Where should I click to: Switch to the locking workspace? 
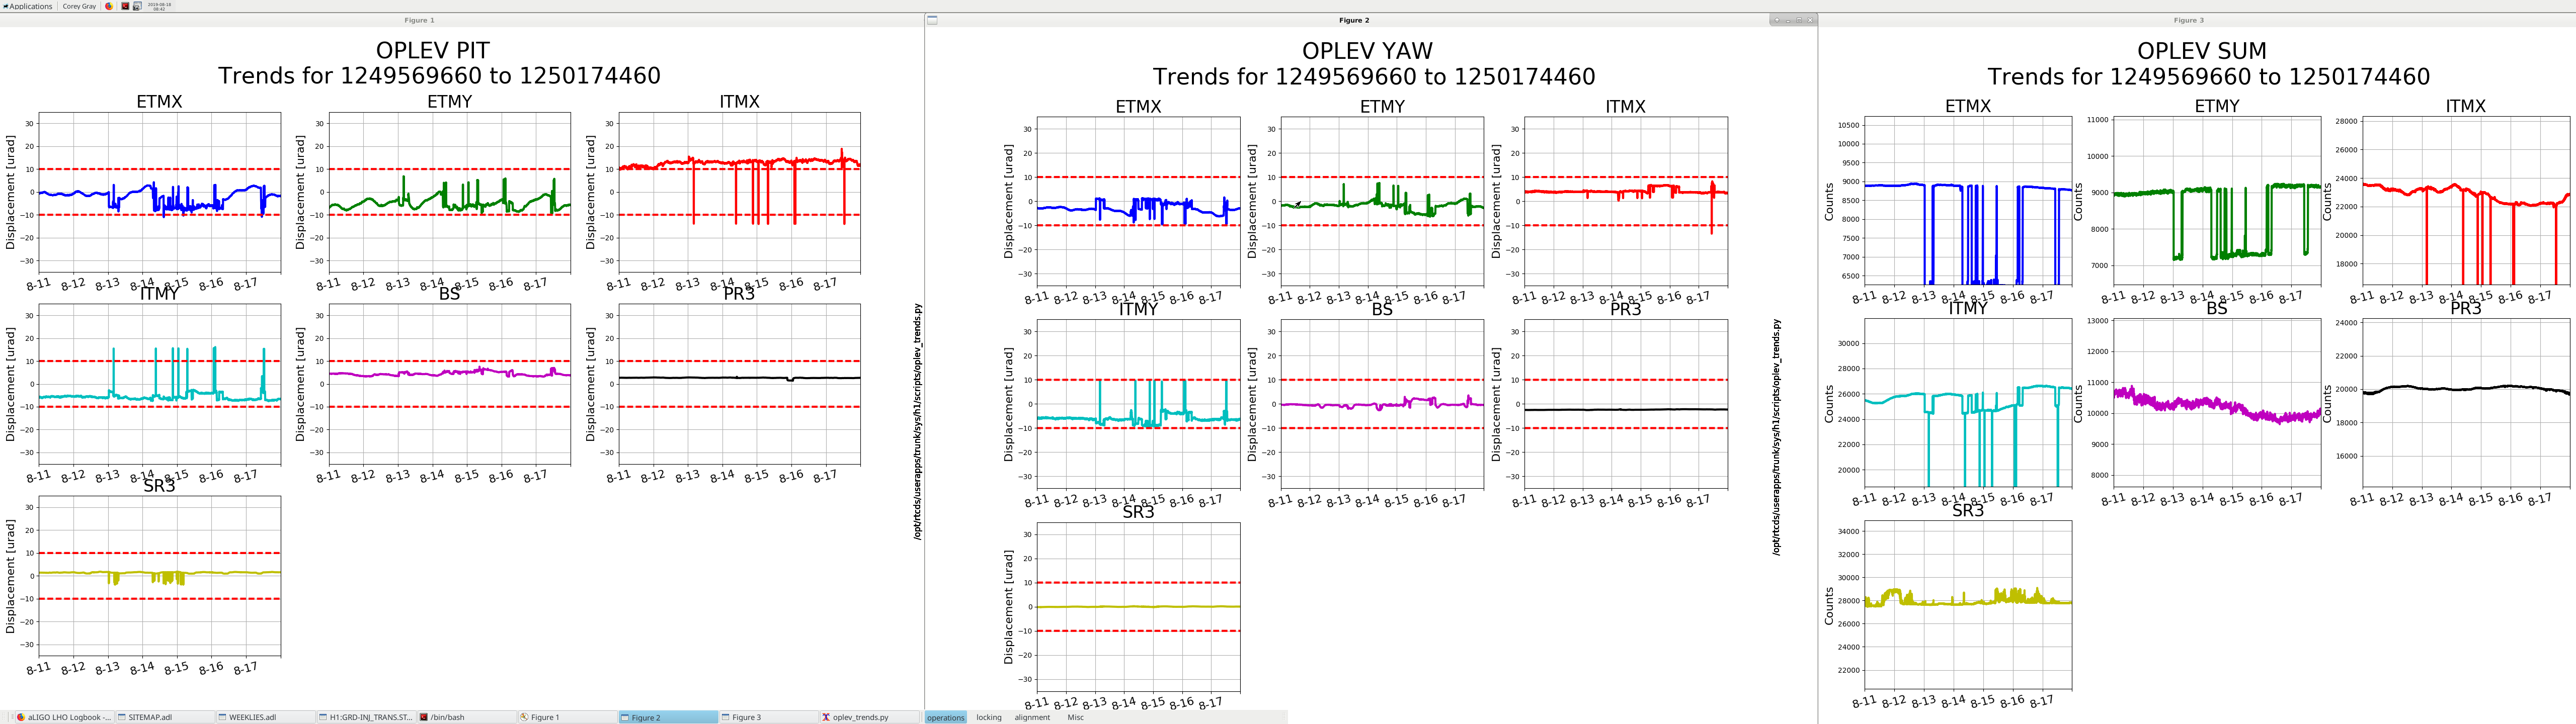point(989,717)
